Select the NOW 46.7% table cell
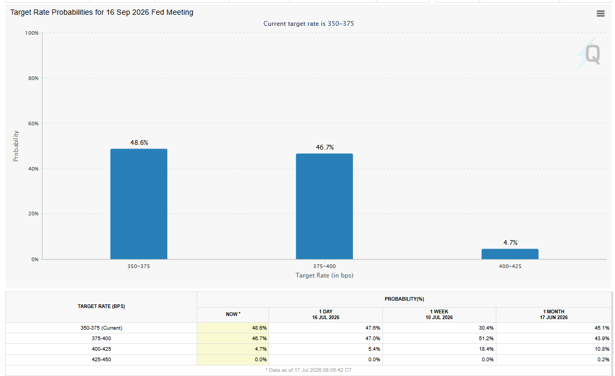Viewport: 615px width, 376px height. pyautogui.click(x=233, y=339)
